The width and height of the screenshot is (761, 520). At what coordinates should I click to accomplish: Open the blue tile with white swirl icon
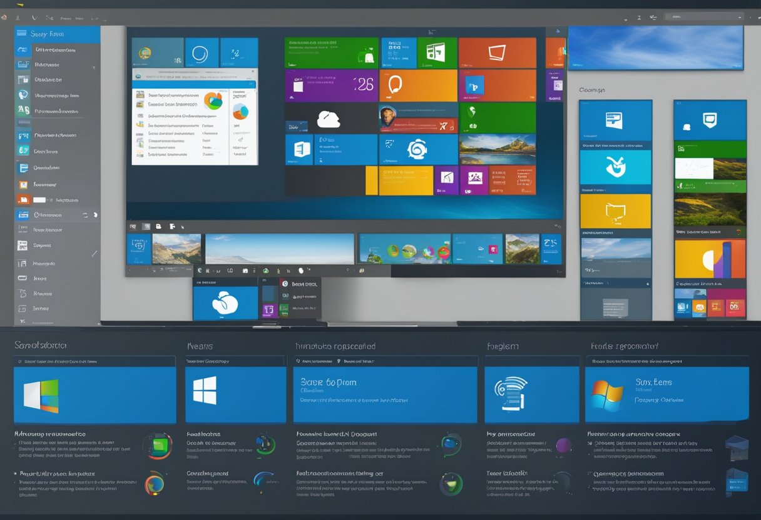(x=417, y=149)
